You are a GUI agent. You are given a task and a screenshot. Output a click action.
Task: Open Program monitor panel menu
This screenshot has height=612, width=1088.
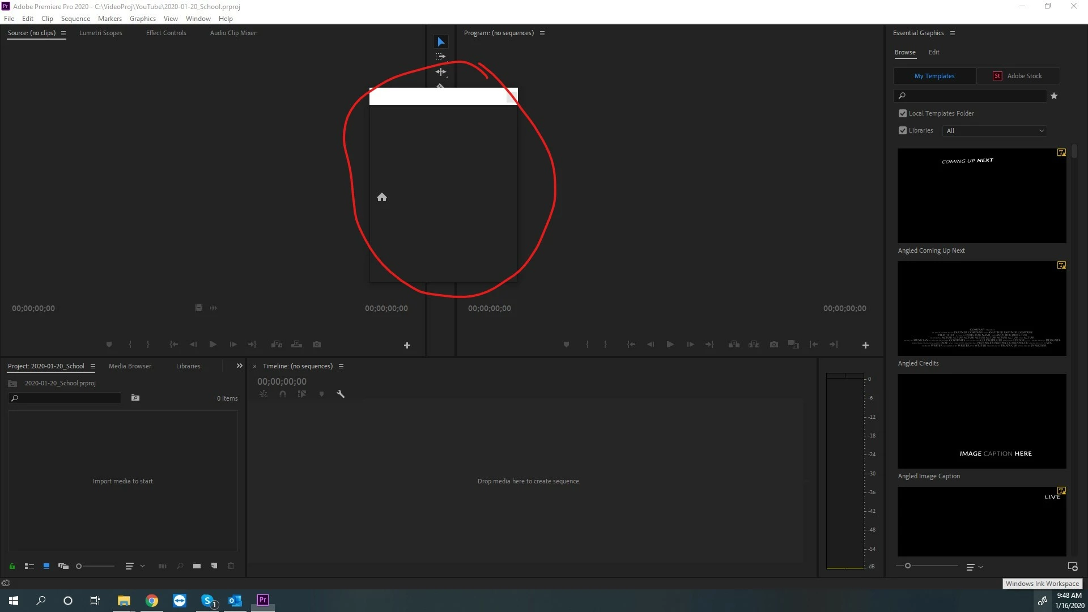click(542, 33)
